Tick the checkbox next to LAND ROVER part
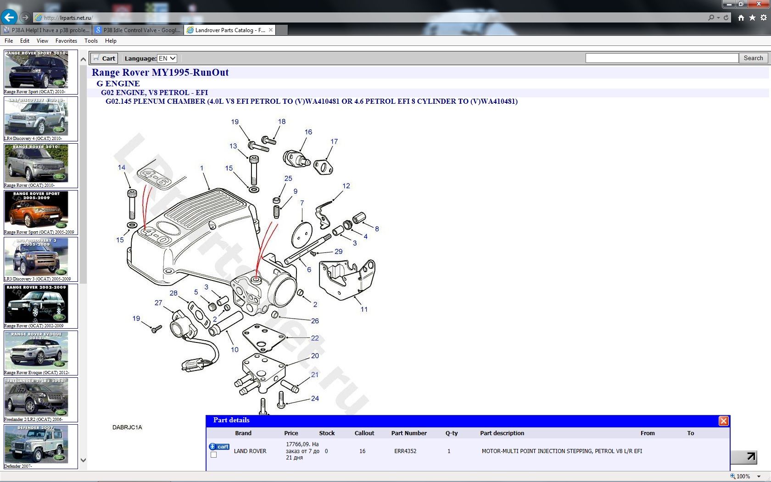Screen dimensions: 771x482 213,455
